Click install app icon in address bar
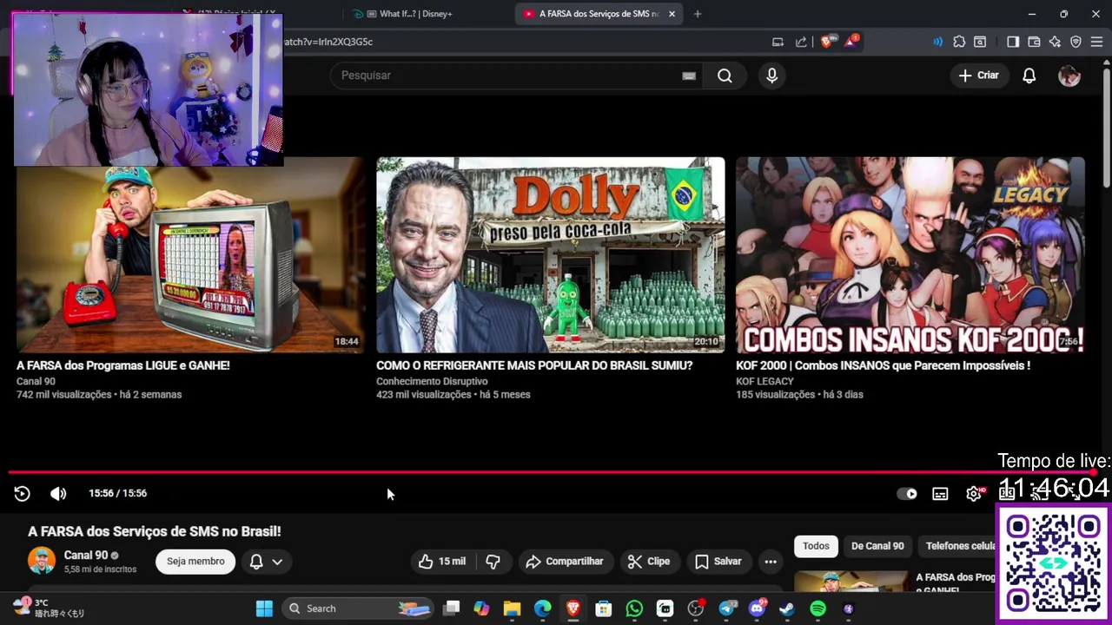The width and height of the screenshot is (1112, 625). (778, 42)
